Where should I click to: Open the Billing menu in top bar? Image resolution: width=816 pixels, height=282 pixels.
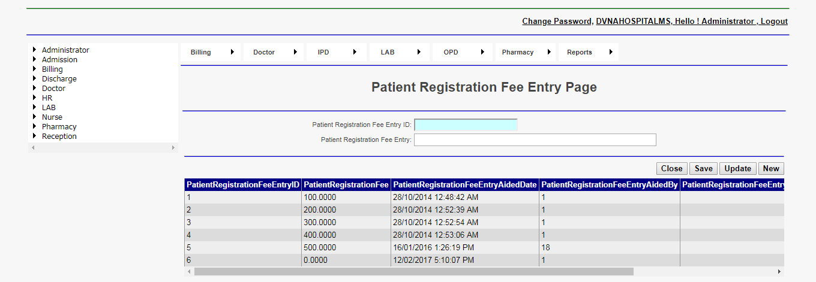tap(211, 52)
